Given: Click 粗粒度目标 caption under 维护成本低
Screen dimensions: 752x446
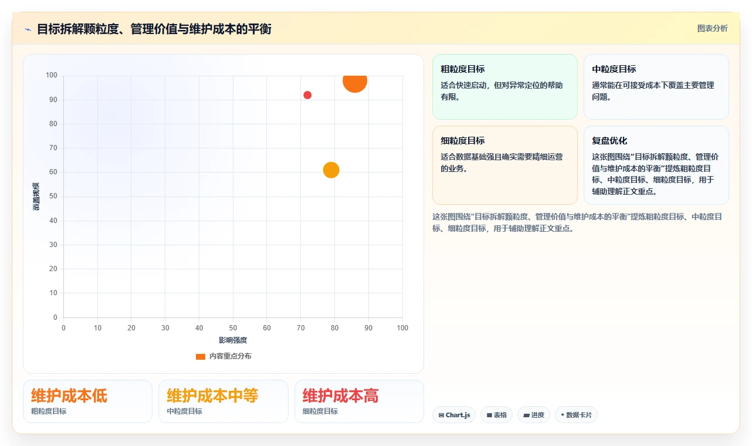Looking at the screenshot, I should 49,411.
